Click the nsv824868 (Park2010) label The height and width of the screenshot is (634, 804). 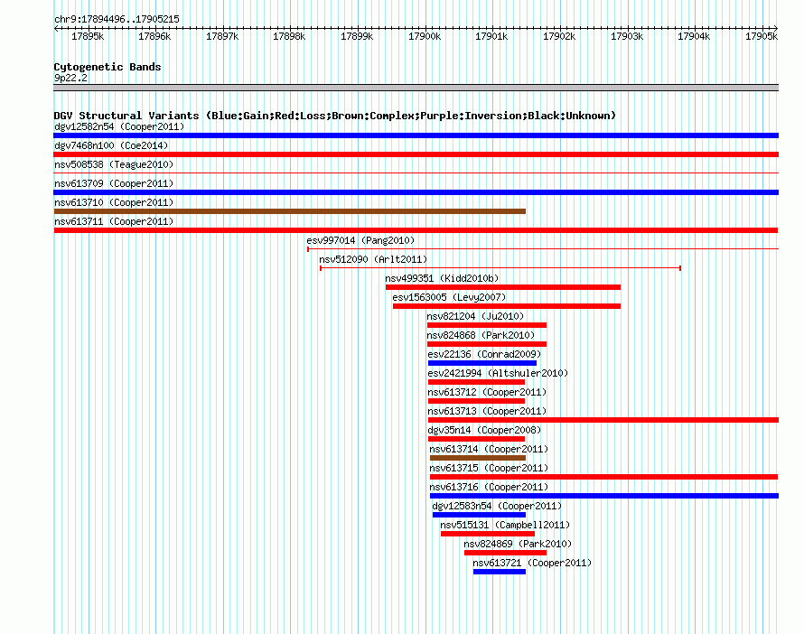point(481,335)
